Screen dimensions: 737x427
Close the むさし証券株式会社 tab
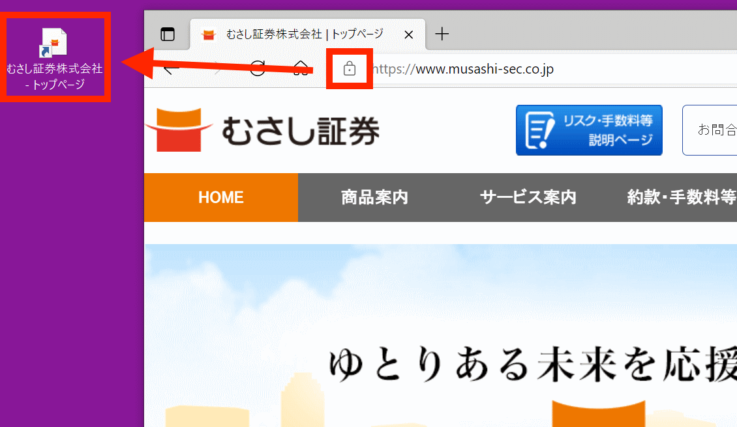(408, 34)
